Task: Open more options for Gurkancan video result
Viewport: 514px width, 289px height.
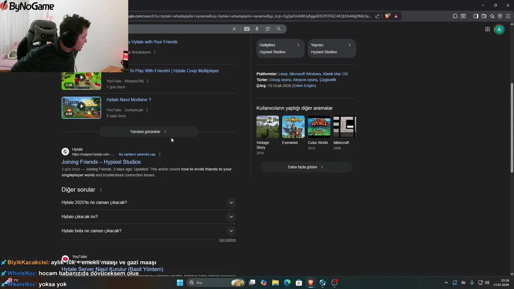Action: [147, 110]
